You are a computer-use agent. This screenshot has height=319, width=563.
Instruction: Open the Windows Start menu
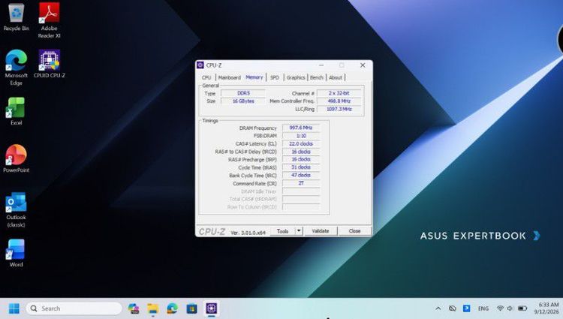pos(14,308)
